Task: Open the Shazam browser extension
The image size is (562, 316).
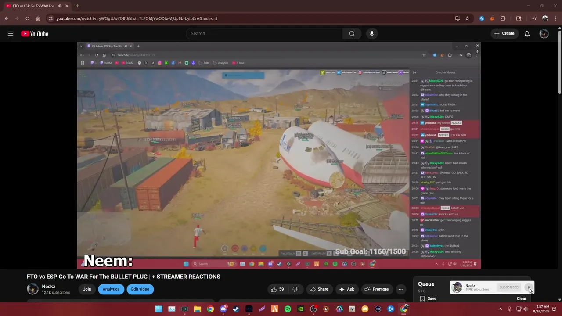Action: point(482,18)
